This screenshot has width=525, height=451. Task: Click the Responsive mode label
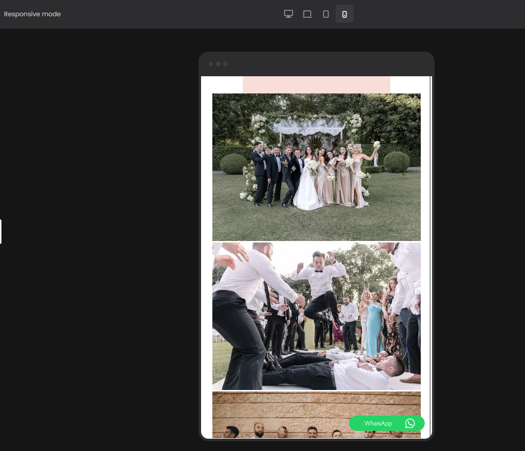(x=32, y=14)
